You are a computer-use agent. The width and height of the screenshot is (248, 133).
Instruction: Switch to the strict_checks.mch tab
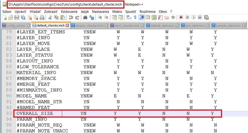(127, 25)
